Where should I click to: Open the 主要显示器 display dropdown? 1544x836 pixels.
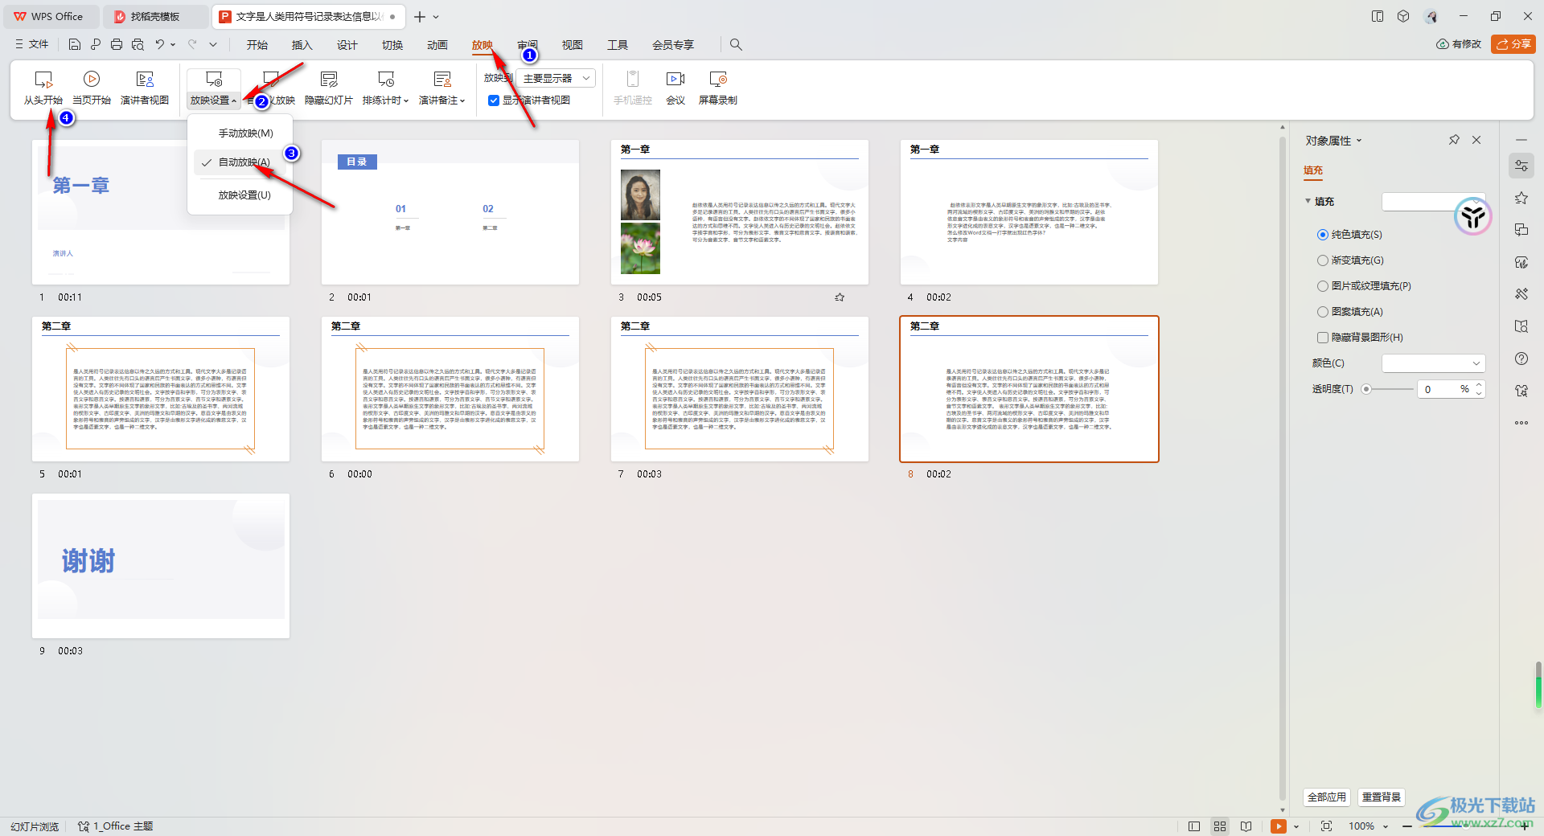click(x=556, y=78)
